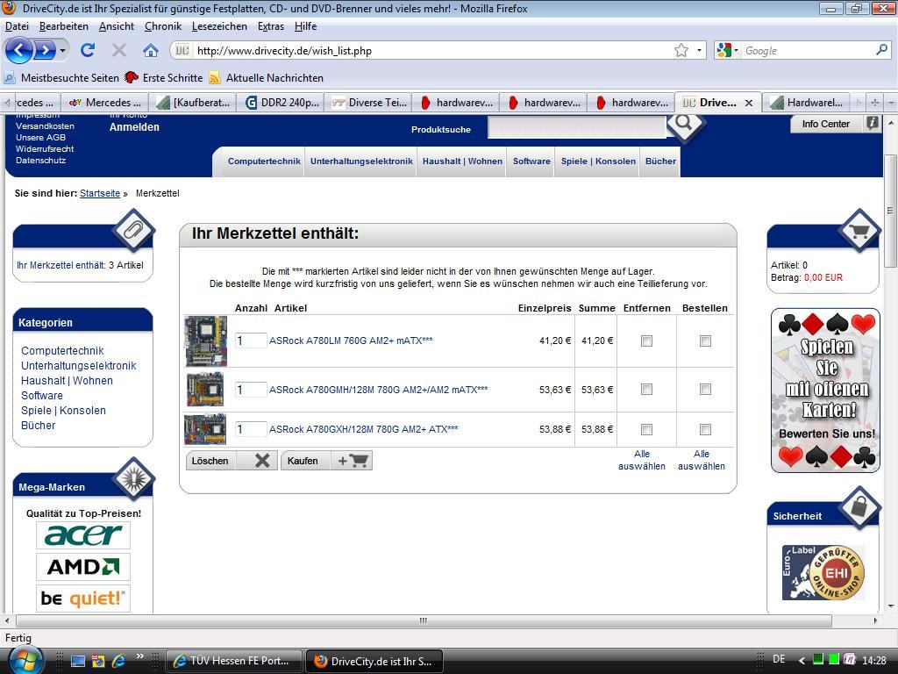This screenshot has width=898, height=674.
Task: Check Bestellen for ASRock A780LM
Action: (x=705, y=341)
